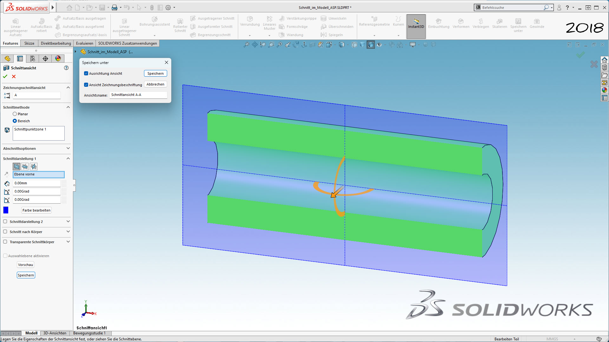Select the front plane section icon
Viewport: 609px width, 342px height.
coord(16,166)
